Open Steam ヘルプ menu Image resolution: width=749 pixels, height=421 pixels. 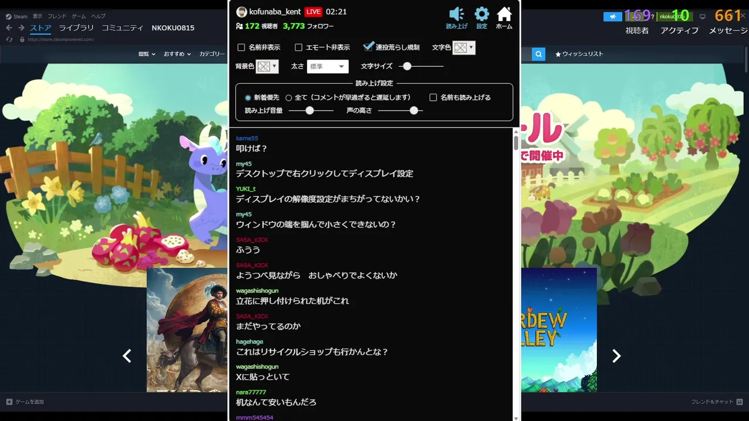[98, 16]
